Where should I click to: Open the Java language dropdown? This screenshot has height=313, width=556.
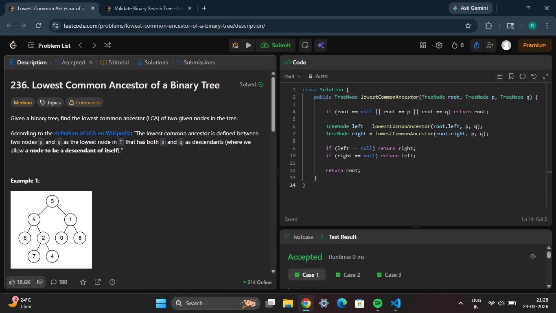tap(292, 76)
